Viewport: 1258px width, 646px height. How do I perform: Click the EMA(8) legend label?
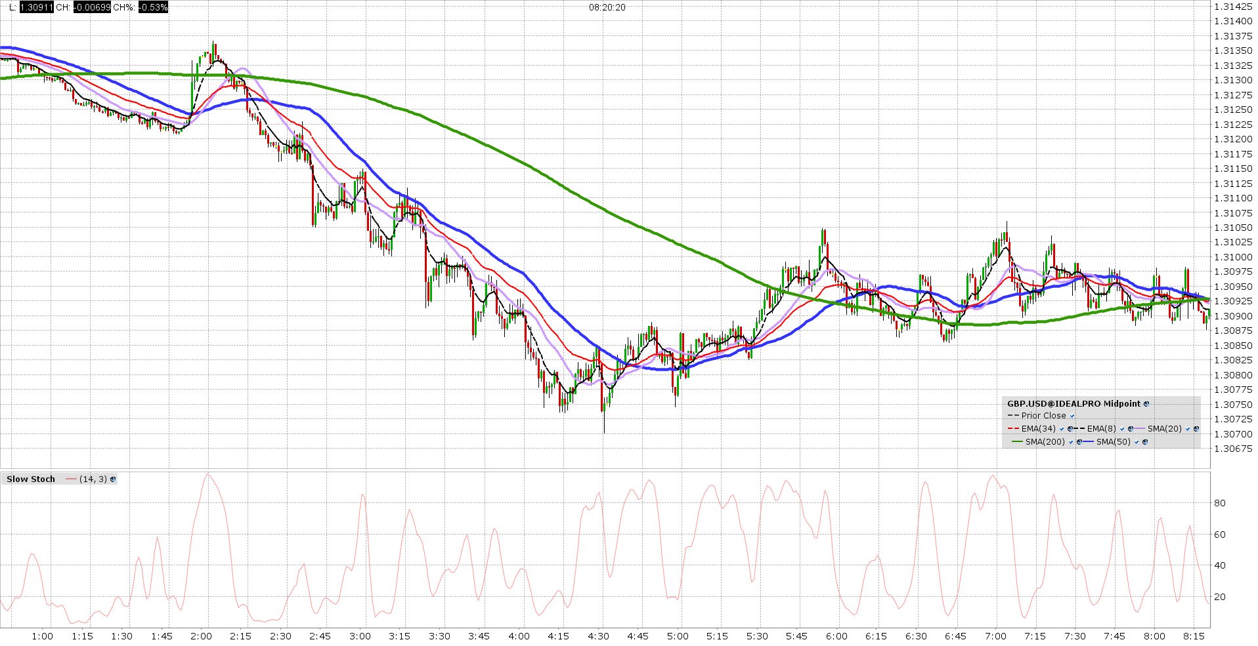pos(1102,429)
